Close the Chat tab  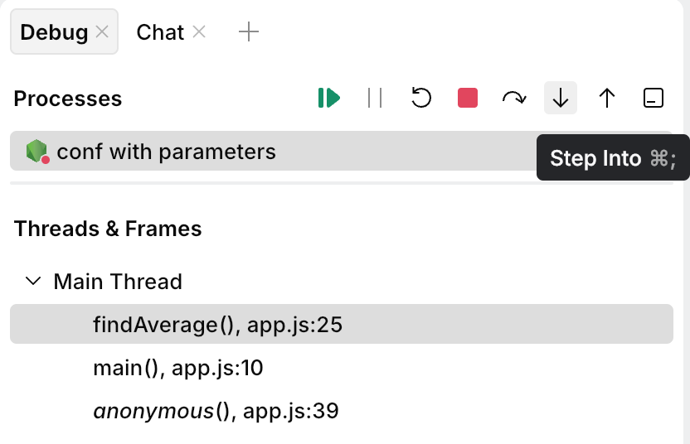pos(199,32)
